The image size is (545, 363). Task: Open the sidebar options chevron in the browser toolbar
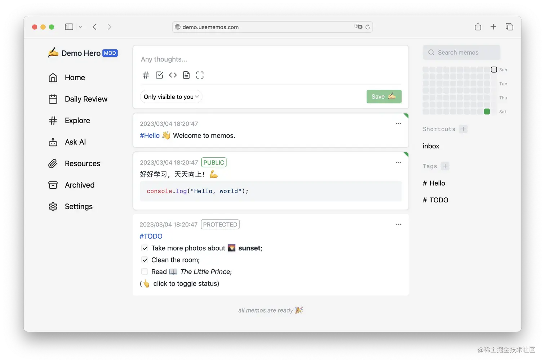[80, 26]
